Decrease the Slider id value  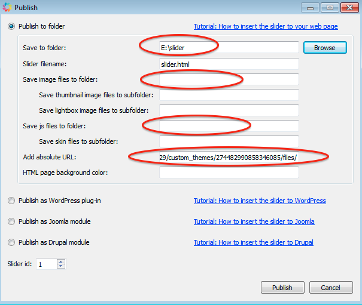tap(61, 266)
